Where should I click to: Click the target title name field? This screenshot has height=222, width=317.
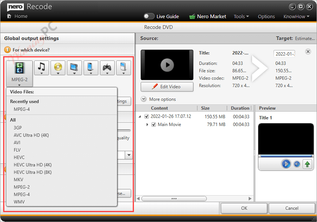point(284,54)
